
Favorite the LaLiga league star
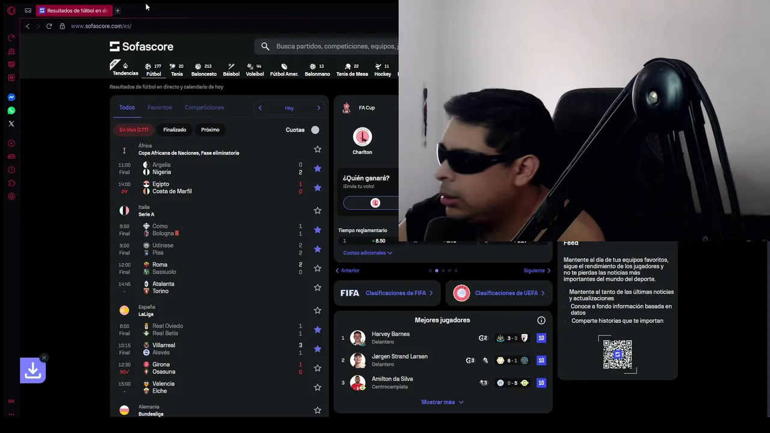(x=318, y=310)
